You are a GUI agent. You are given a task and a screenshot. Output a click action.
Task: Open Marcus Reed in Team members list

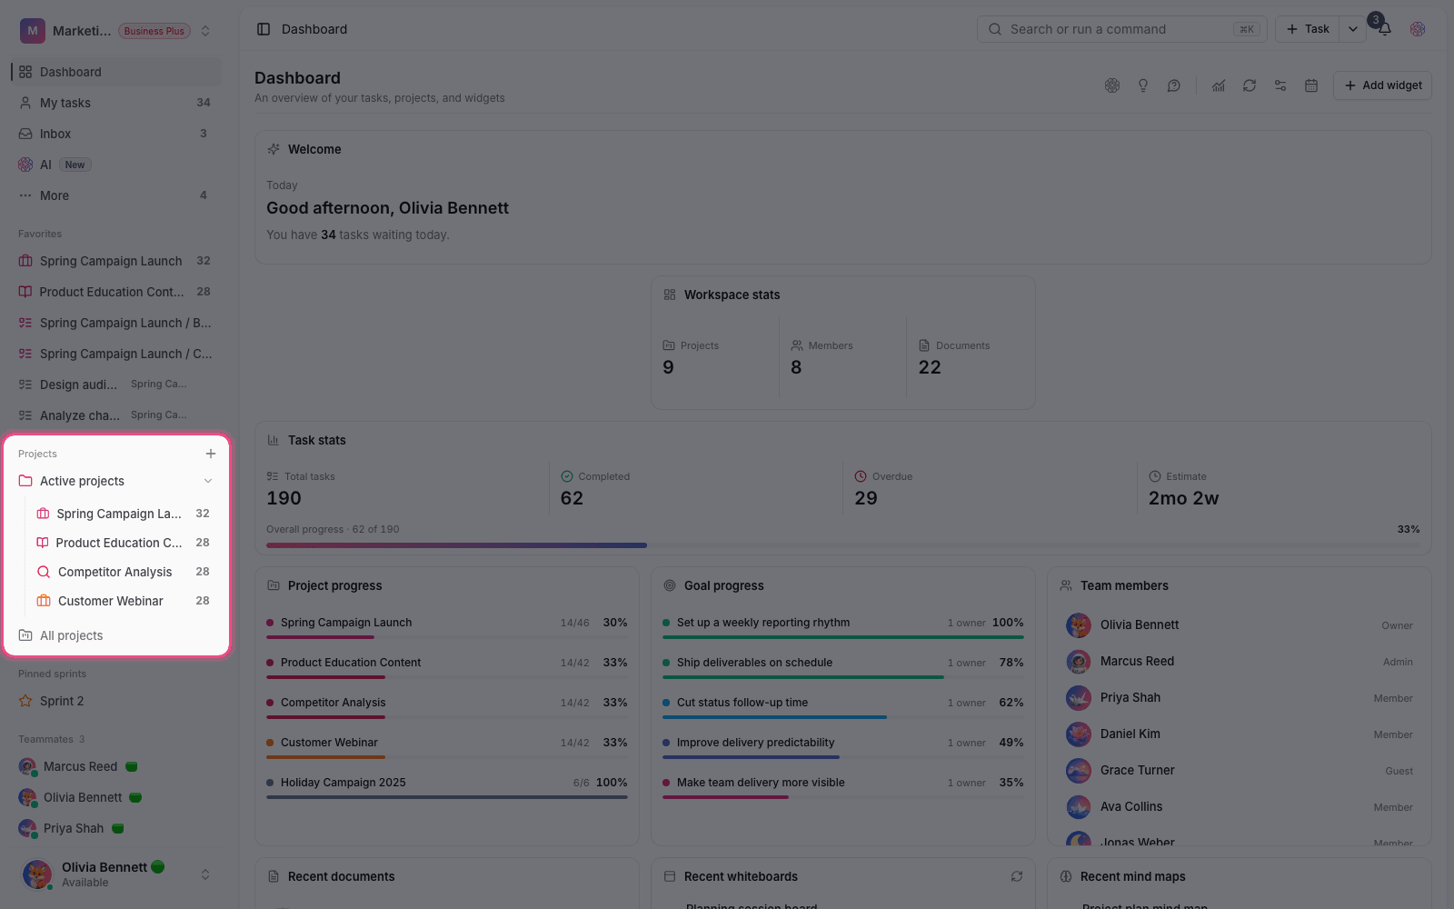pos(1240,661)
